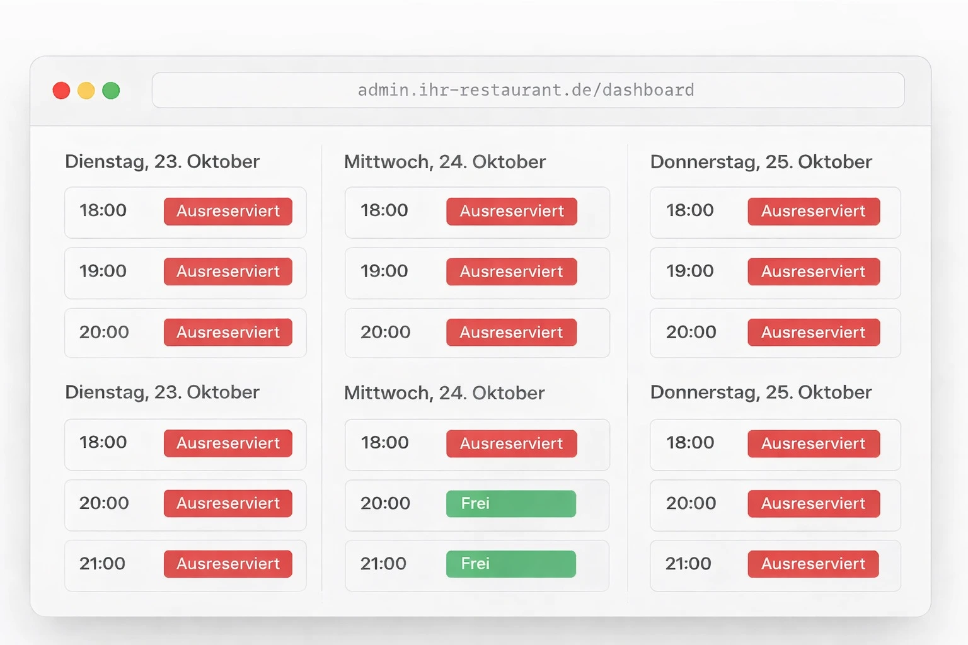Toggle the 21:00 Frei badge for Mittwoch
Image resolution: width=968 pixels, height=645 pixels.
510,564
